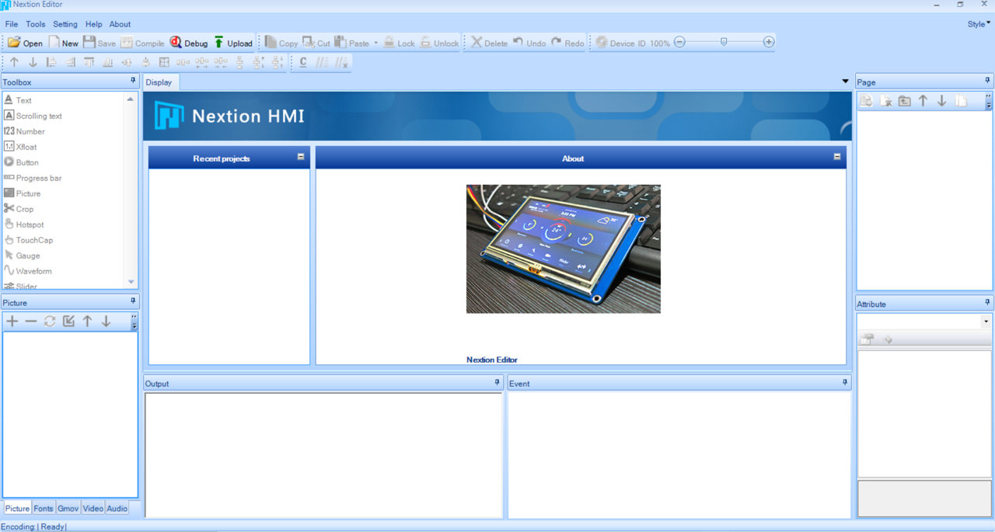Collapse the Recent projects panel
Viewport: 995px width, 532px height.
(x=301, y=157)
